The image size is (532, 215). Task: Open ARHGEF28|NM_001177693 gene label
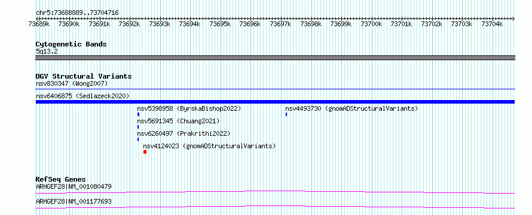[74, 201]
